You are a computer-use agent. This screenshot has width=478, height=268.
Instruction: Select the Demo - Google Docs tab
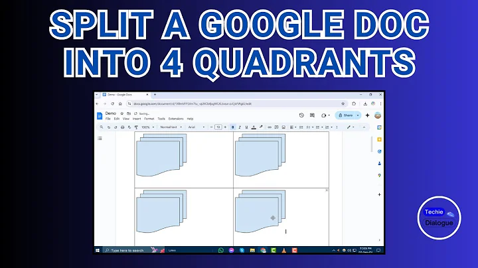click(x=125, y=95)
